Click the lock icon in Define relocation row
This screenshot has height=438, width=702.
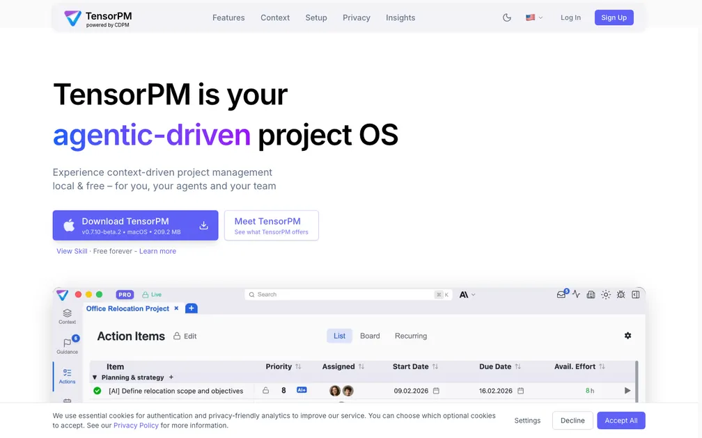pyautogui.click(x=265, y=390)
